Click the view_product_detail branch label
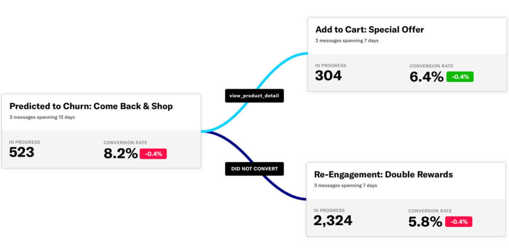The image size is (509, 250). 254,96
